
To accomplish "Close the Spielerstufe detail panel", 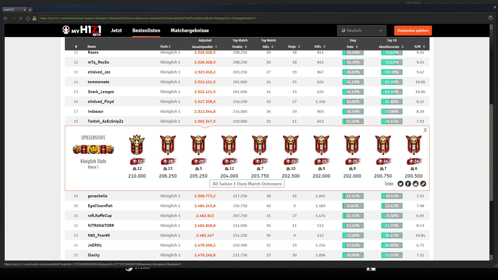I will click(x=425, y=130).
